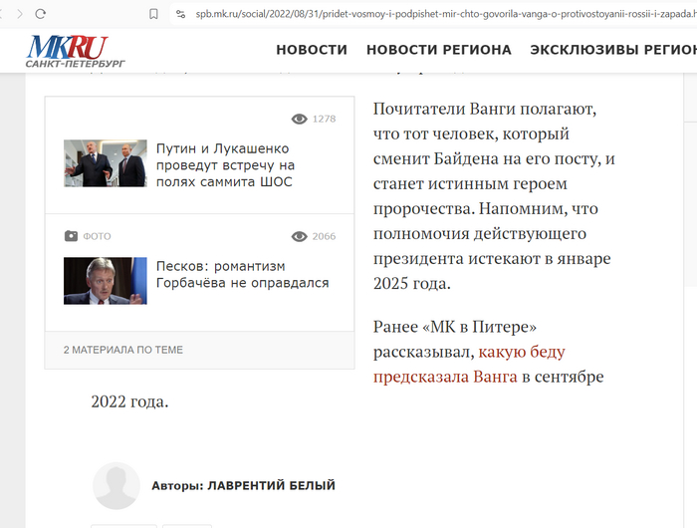This screenshot has height=528, width=697.
Task: Click paragraph starting Почитатели Ванги полагают
Action: pos(494,195)
